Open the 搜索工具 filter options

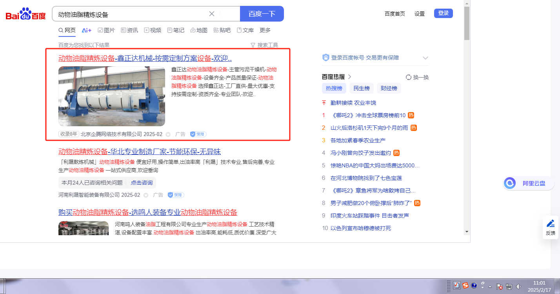pos(264,45)
